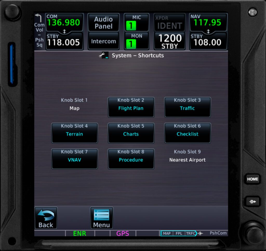Screen dimensions: 266x251
Task: Toggle MON 1 monitor
Action: pyautogui.click(x=137, y=41)
